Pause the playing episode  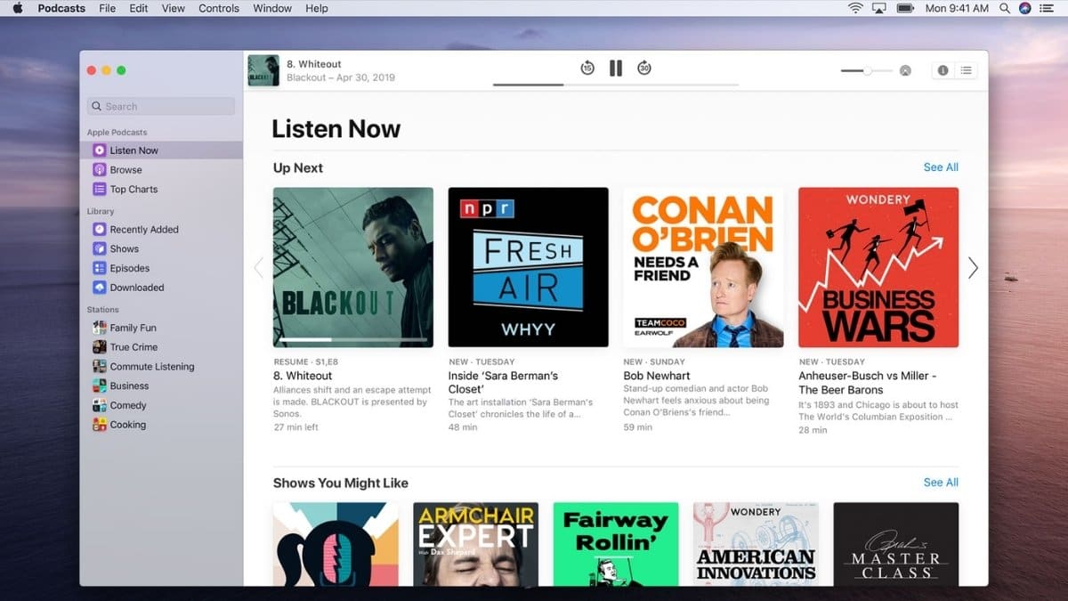coord(616,69)
